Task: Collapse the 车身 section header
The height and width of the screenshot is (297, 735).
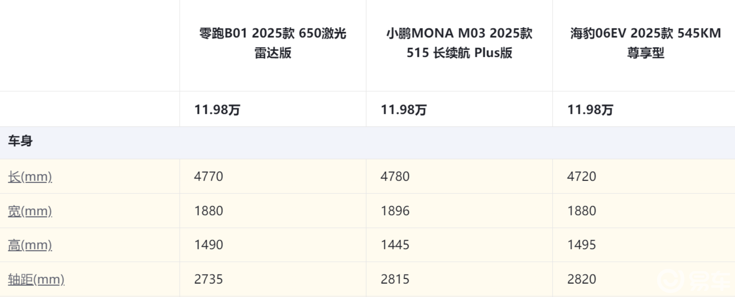Action: (x=20, y=141)
